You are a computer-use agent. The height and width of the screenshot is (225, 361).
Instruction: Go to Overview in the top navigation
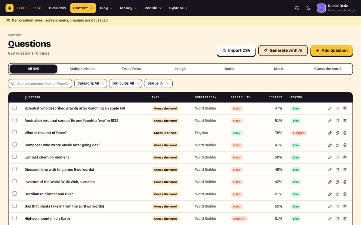click(57, 8)
